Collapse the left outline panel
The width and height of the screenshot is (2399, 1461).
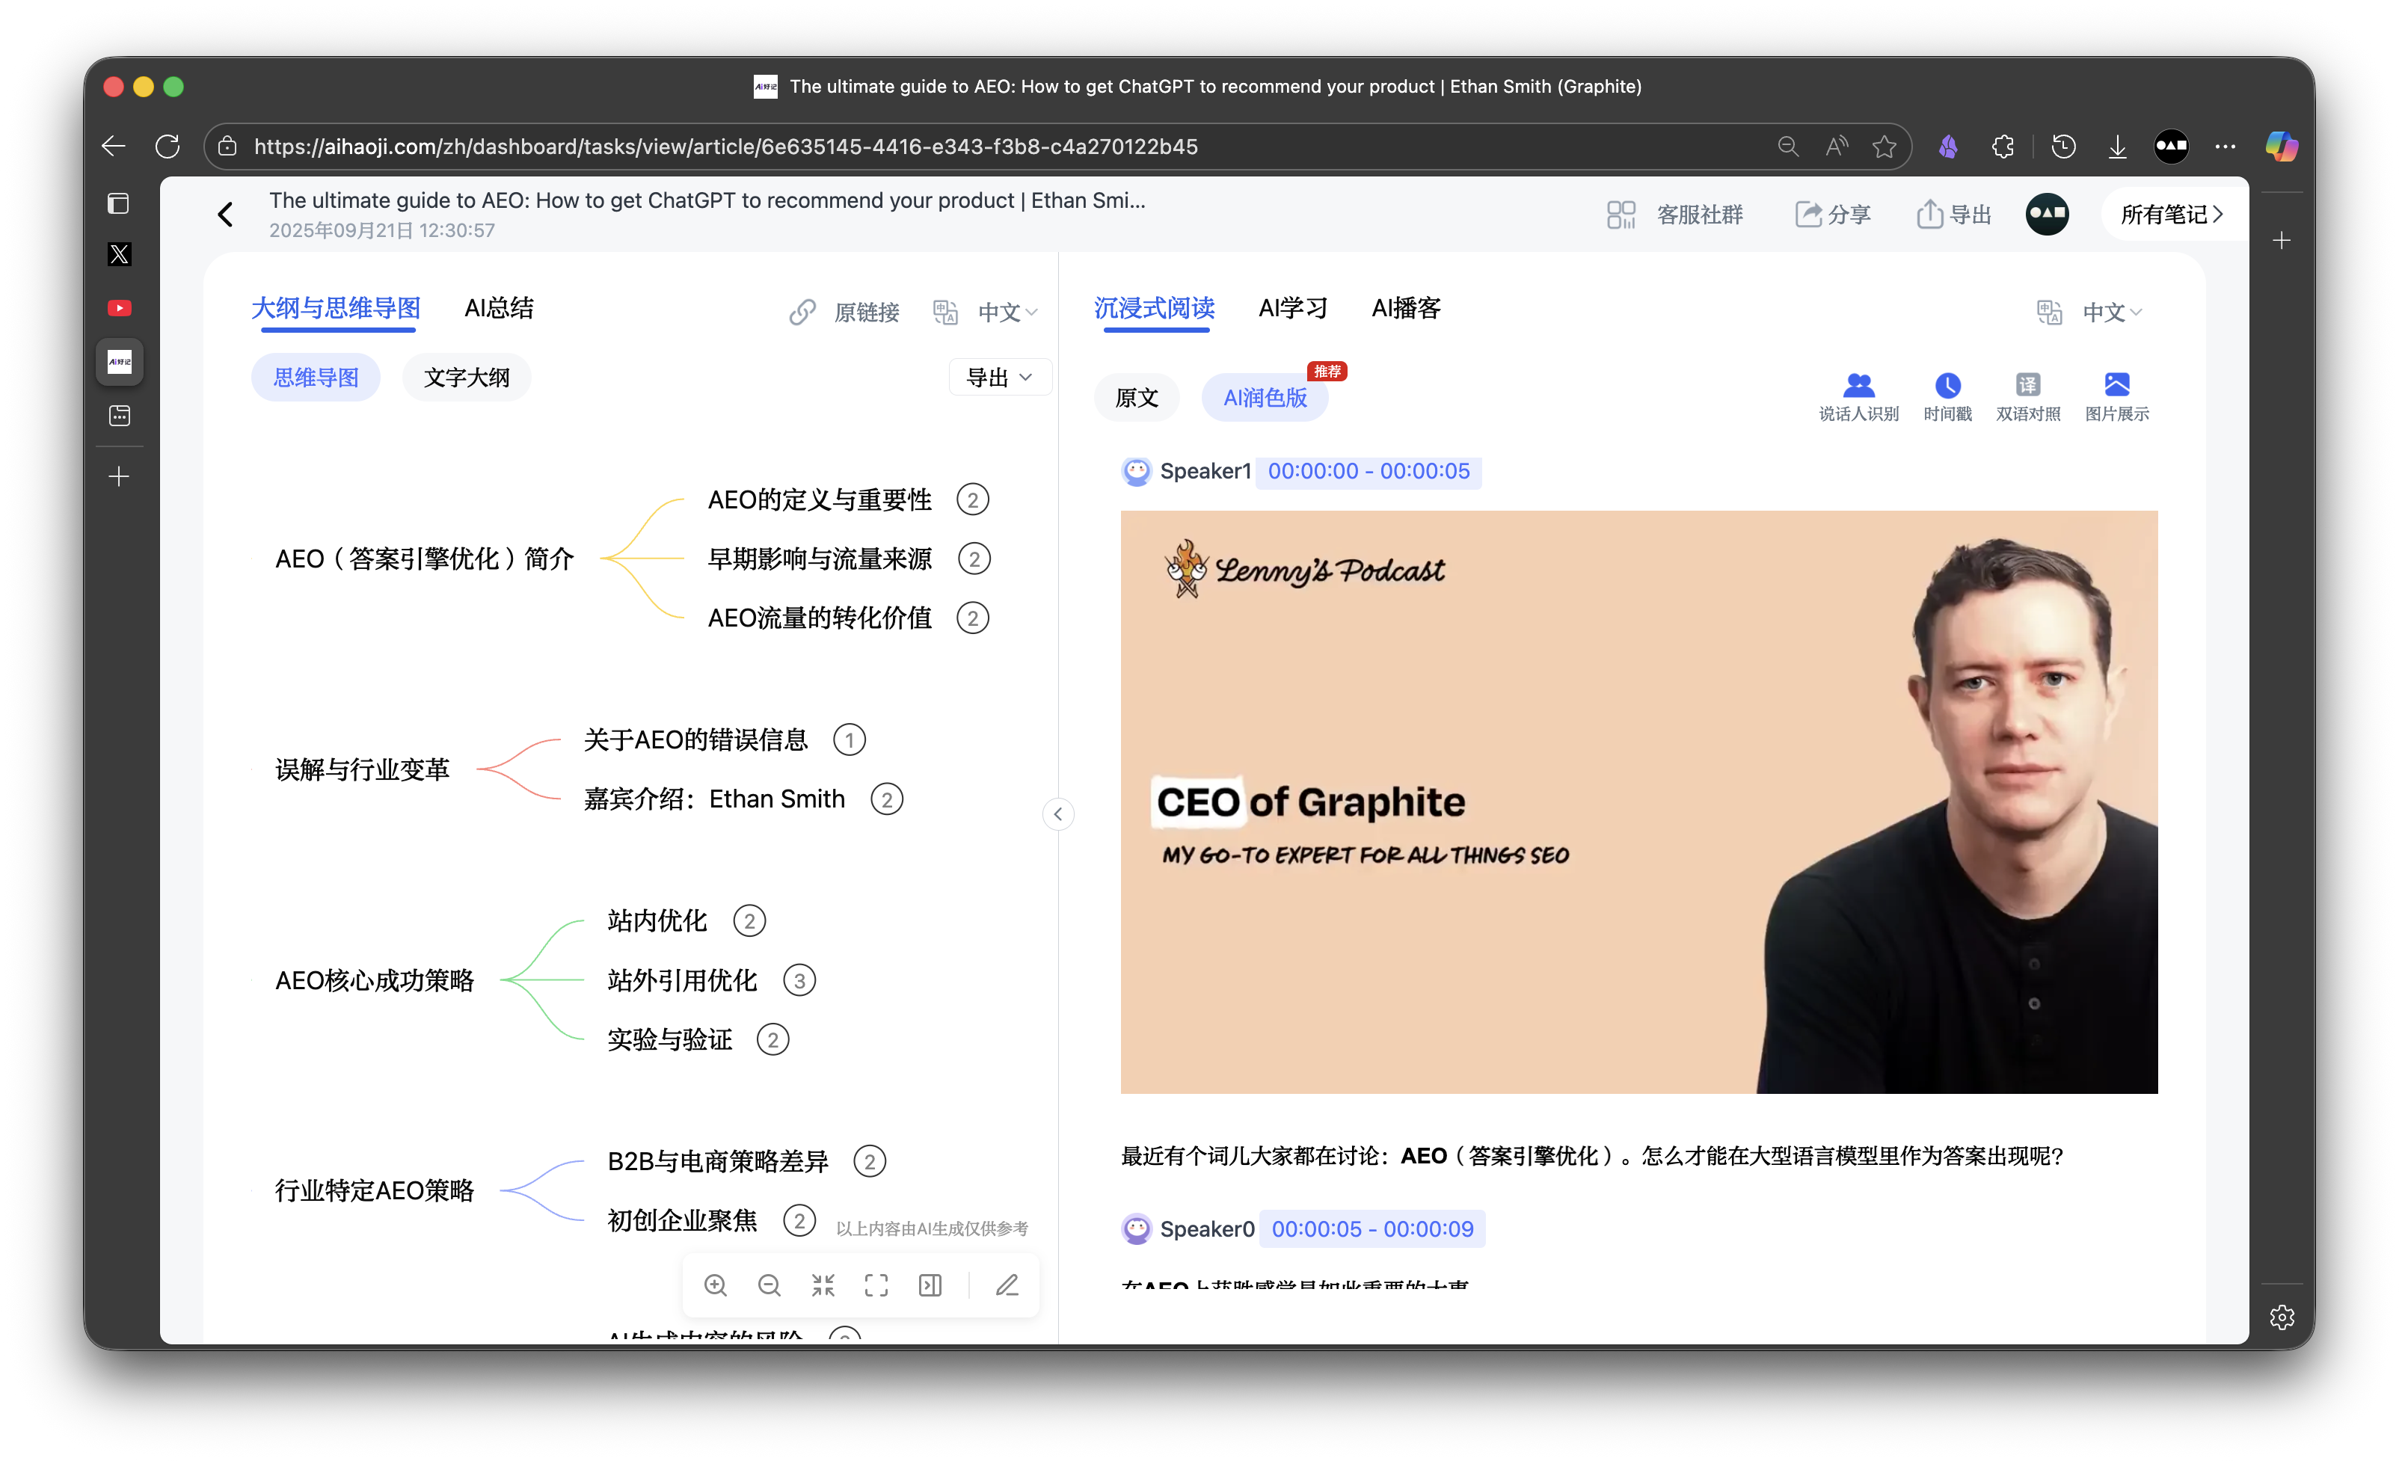(1057, 813)
